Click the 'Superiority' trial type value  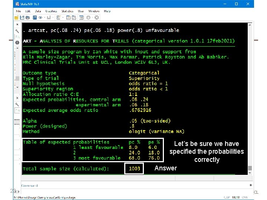[x=144, y=79]
